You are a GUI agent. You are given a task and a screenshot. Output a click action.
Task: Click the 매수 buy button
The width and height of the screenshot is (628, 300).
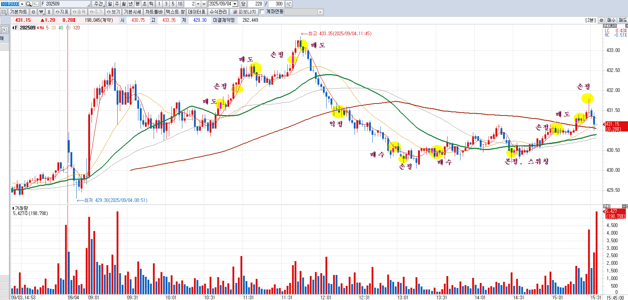pyautogui.click(x=611, y=20)
